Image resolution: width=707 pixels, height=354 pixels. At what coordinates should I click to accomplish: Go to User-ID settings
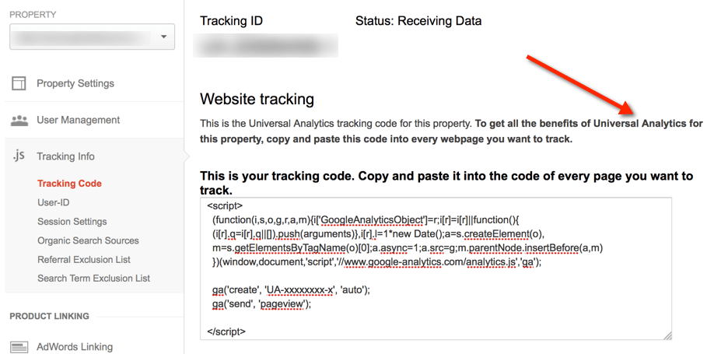53,202
